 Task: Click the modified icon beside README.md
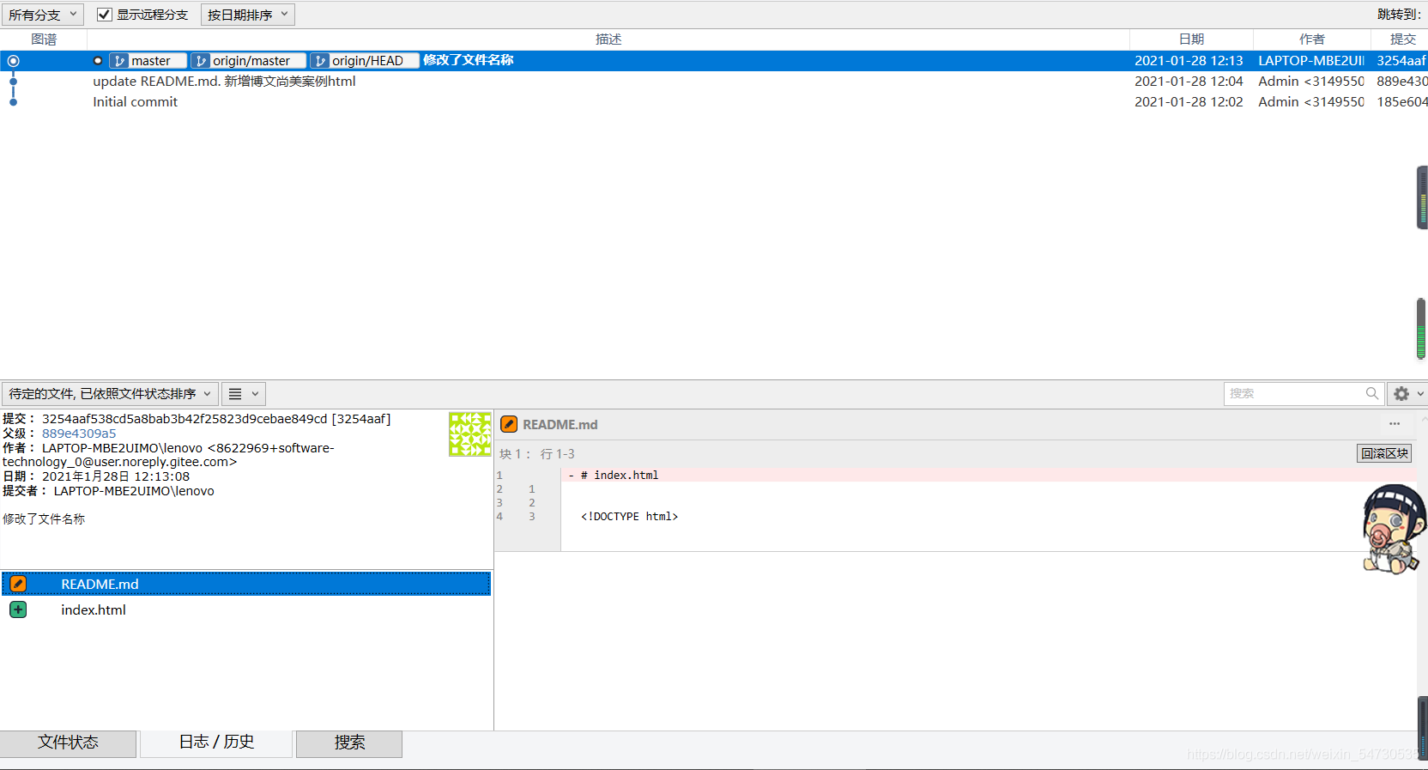click(x=18, y=584)
